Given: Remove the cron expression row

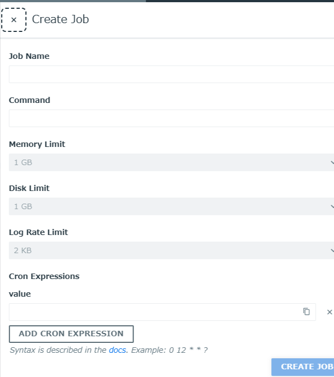Looking at the screenshot, I should pos(330,312).
